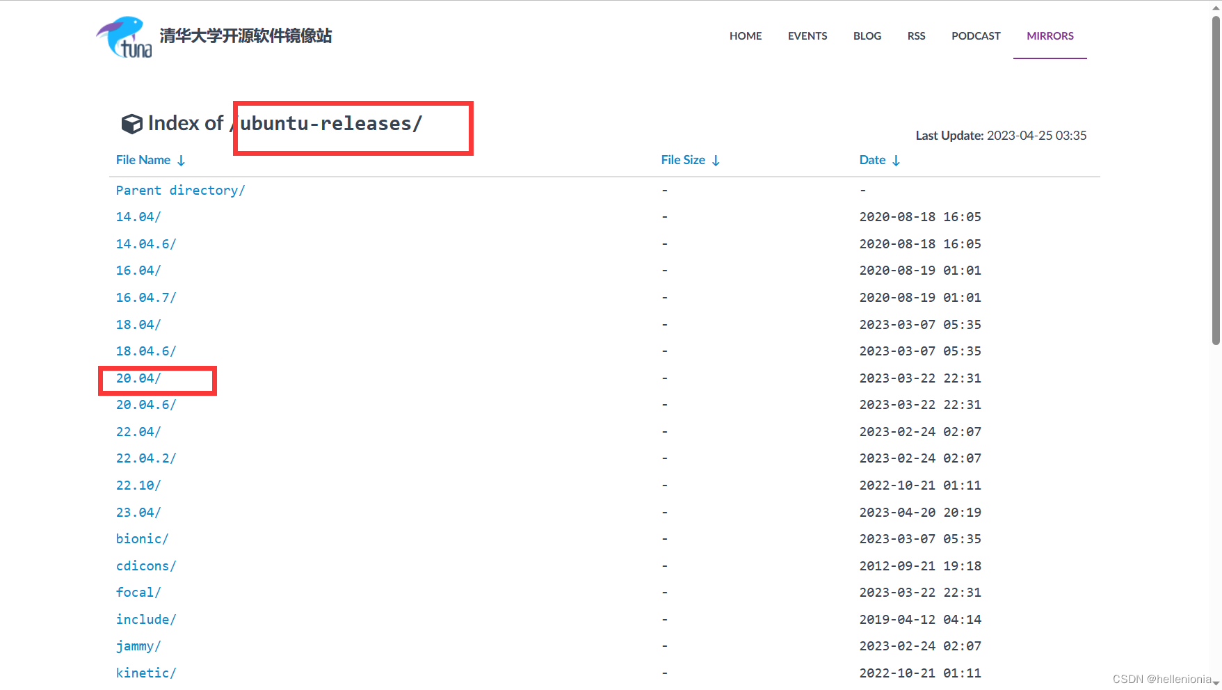
Task: Open the 22.10/ folder
Action: click(x=138, y=486)
